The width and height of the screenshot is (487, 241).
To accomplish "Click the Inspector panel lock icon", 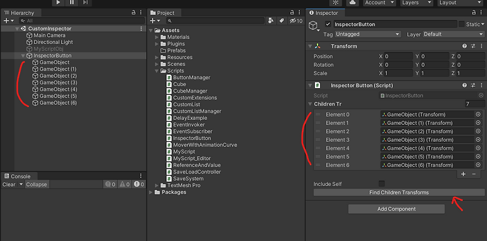I will 473,13.
